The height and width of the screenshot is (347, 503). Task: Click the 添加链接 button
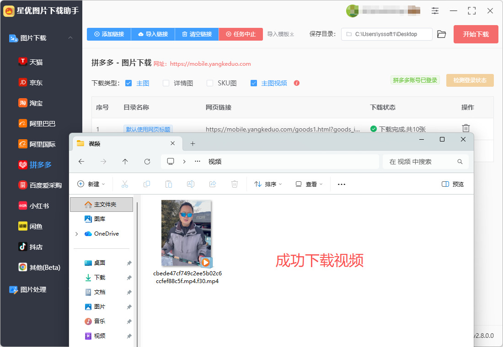tap(109, 34)
